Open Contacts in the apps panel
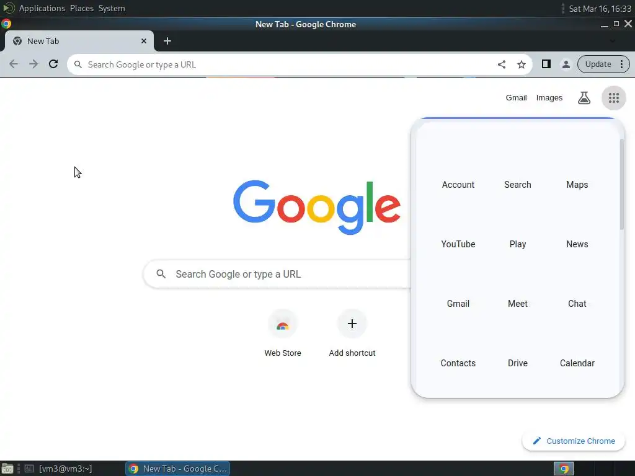 (458, 363)
